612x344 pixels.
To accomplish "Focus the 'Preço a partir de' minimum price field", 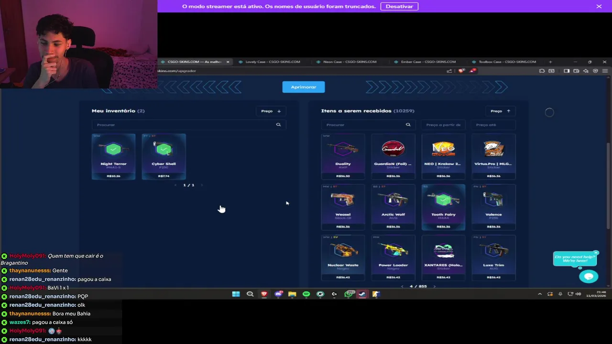I will 443,125.
